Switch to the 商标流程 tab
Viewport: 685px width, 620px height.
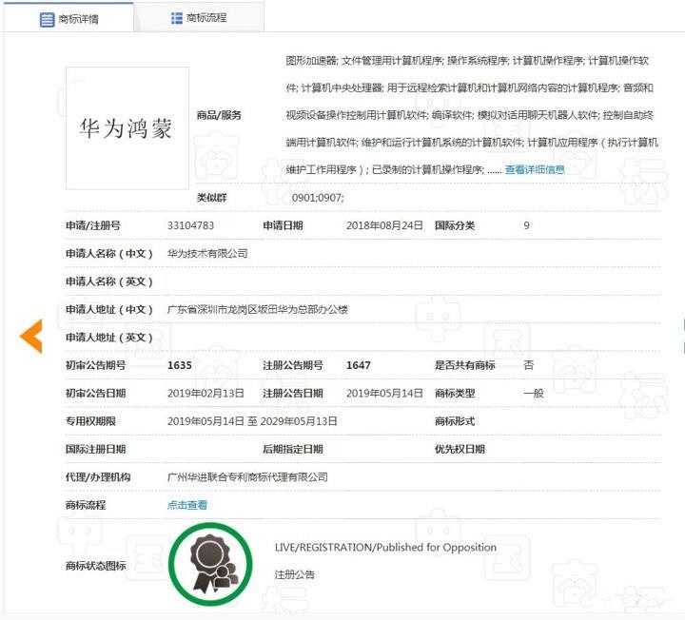pyautogui.click(x=199, y=18)
